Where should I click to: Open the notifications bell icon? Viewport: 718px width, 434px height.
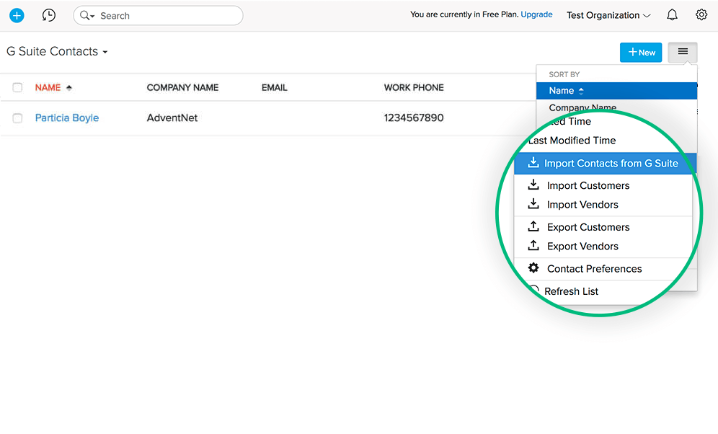(671, 14)
